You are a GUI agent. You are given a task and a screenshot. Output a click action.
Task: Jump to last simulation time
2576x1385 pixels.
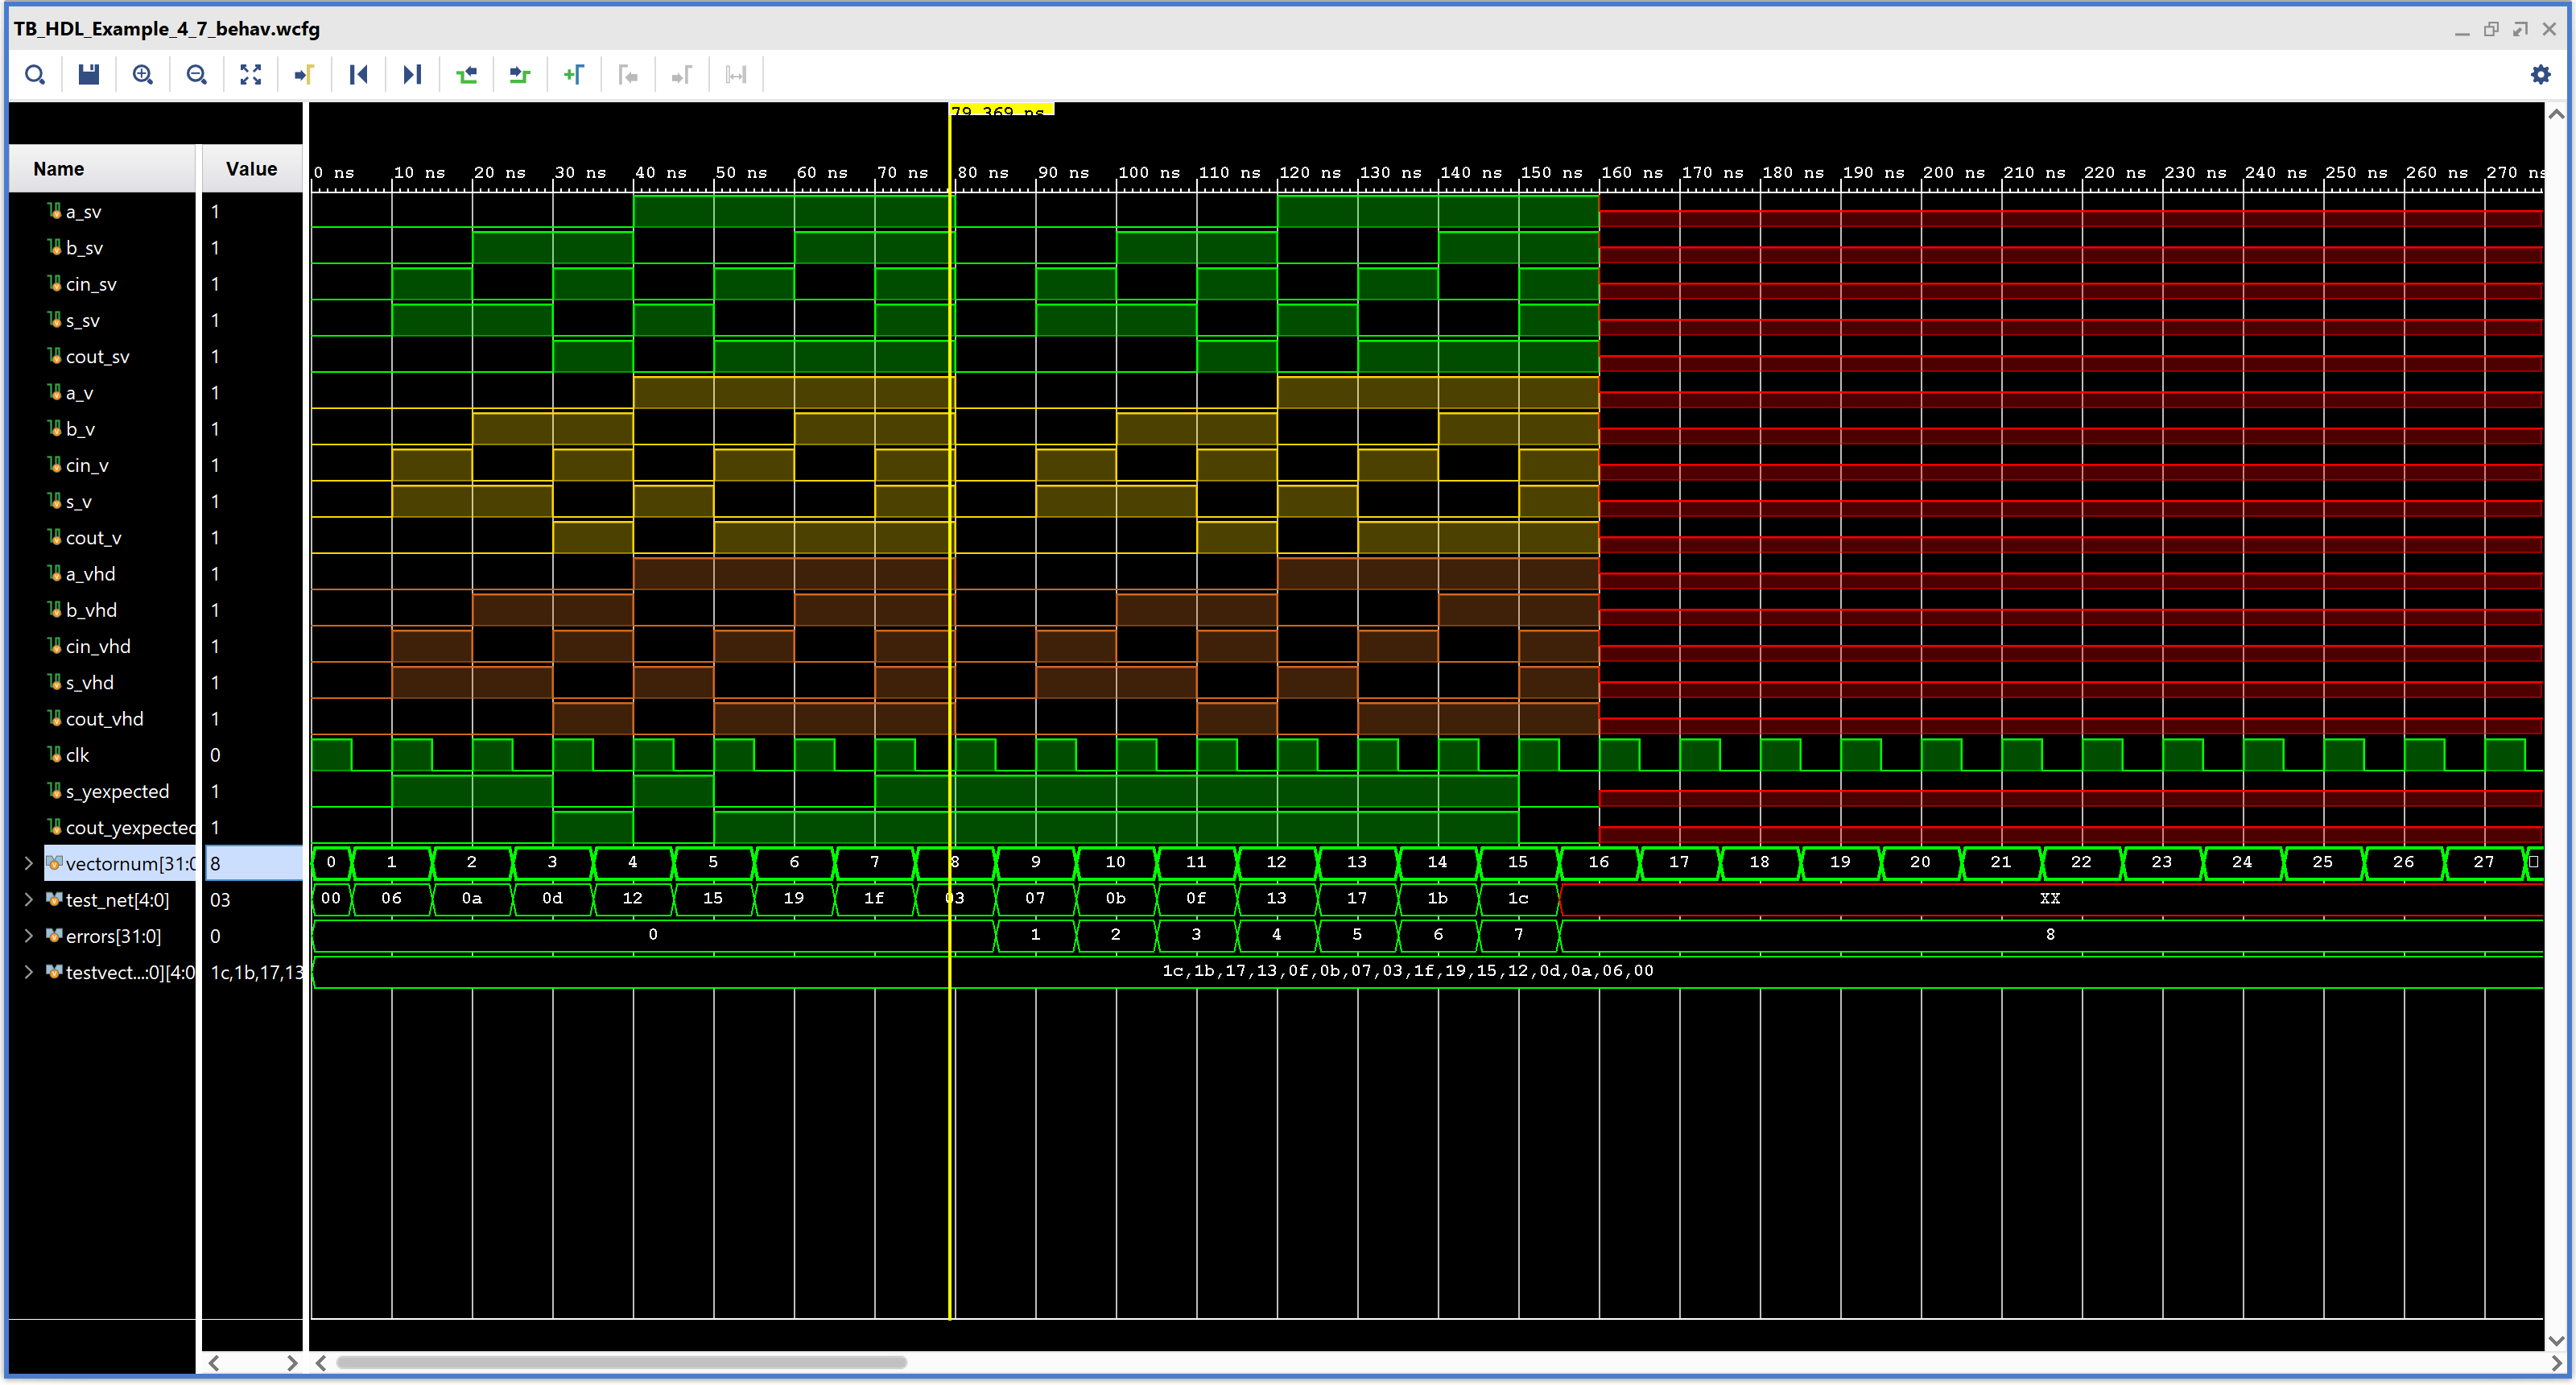pyautogui.click(x=412, y=75)
